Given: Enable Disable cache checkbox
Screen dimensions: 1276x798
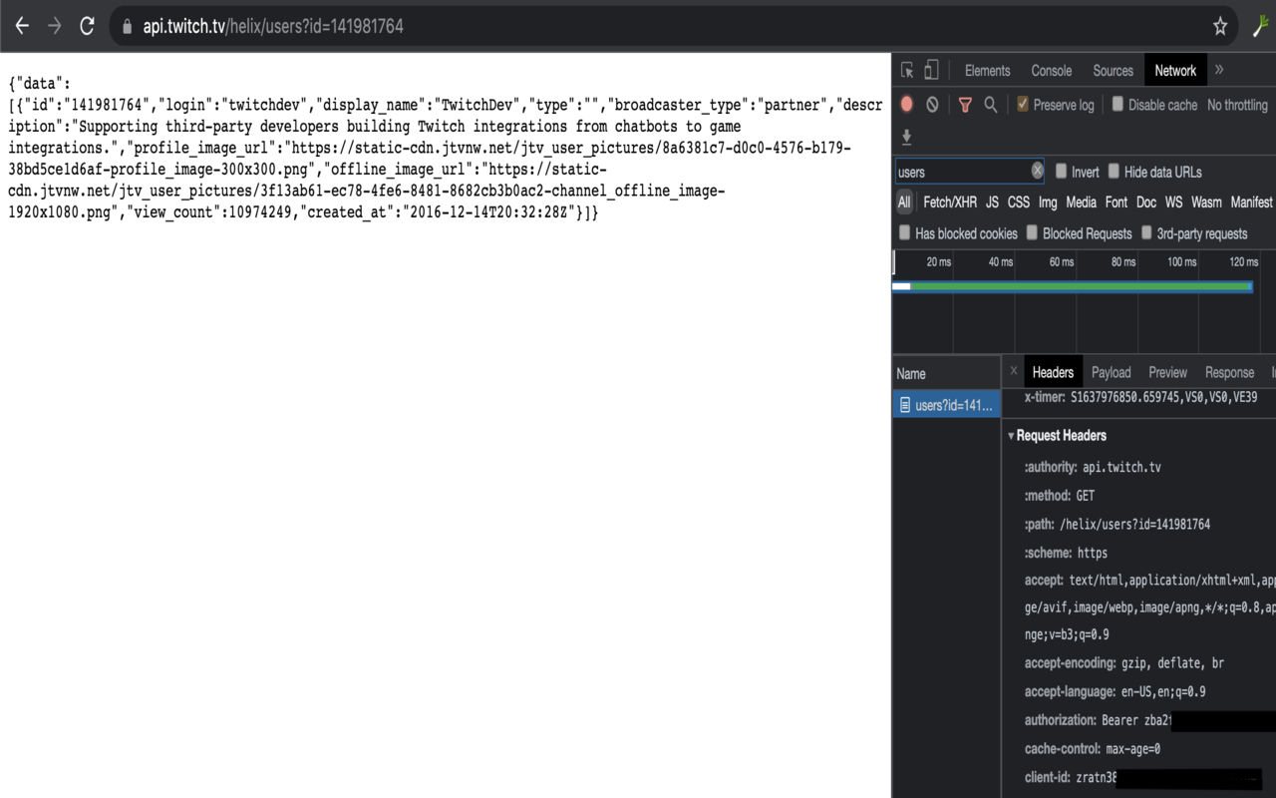Looking at the screenshot, I should 1117,104.
